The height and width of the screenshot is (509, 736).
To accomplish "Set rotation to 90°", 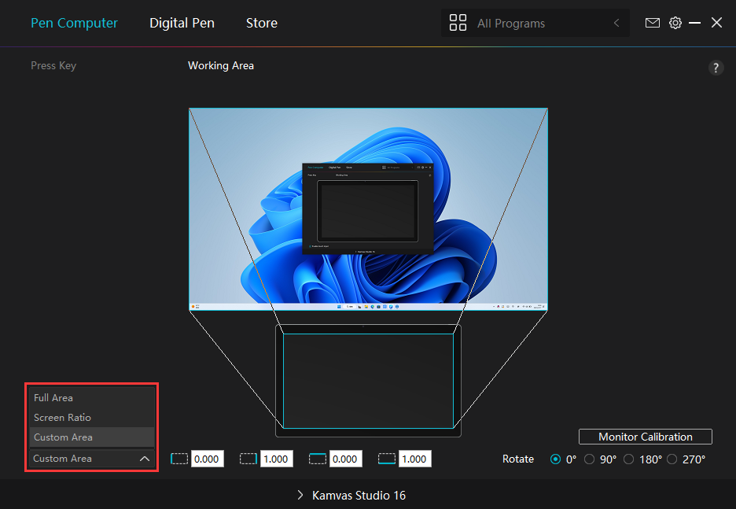I will (x=590, y=459).
